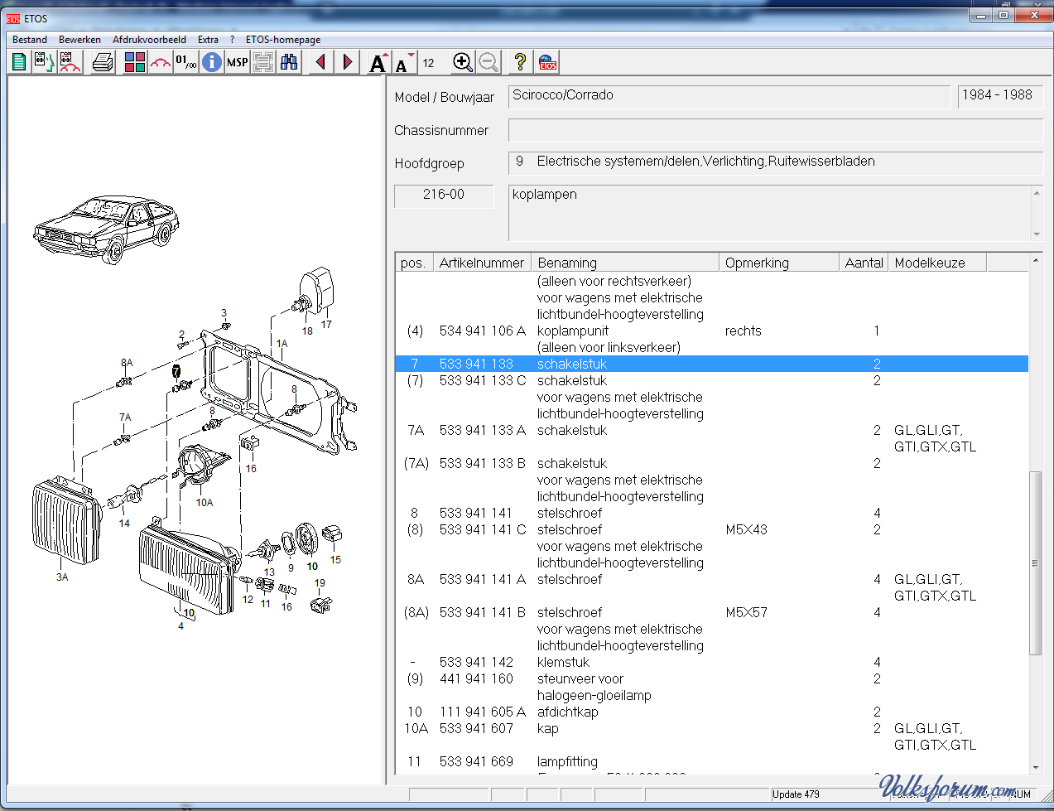Viewport: 1054px width, 811px height.
Task: Click the koplampen description scroll down arrow
Action: click(x=1037, y=234)
